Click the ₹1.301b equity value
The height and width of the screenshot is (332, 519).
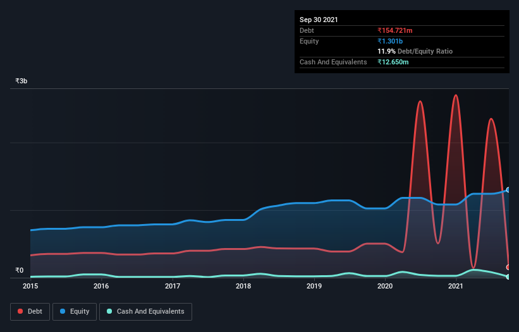pos(390,41)
